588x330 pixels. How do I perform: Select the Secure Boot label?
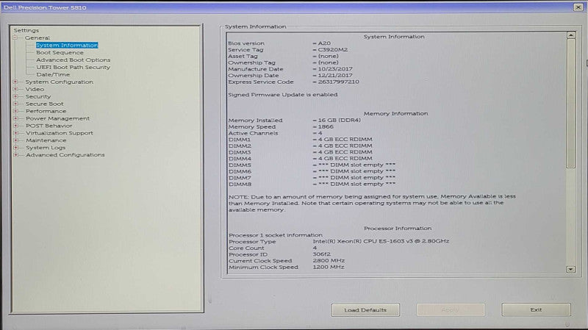pyautogui.click(x=44, y=104)
